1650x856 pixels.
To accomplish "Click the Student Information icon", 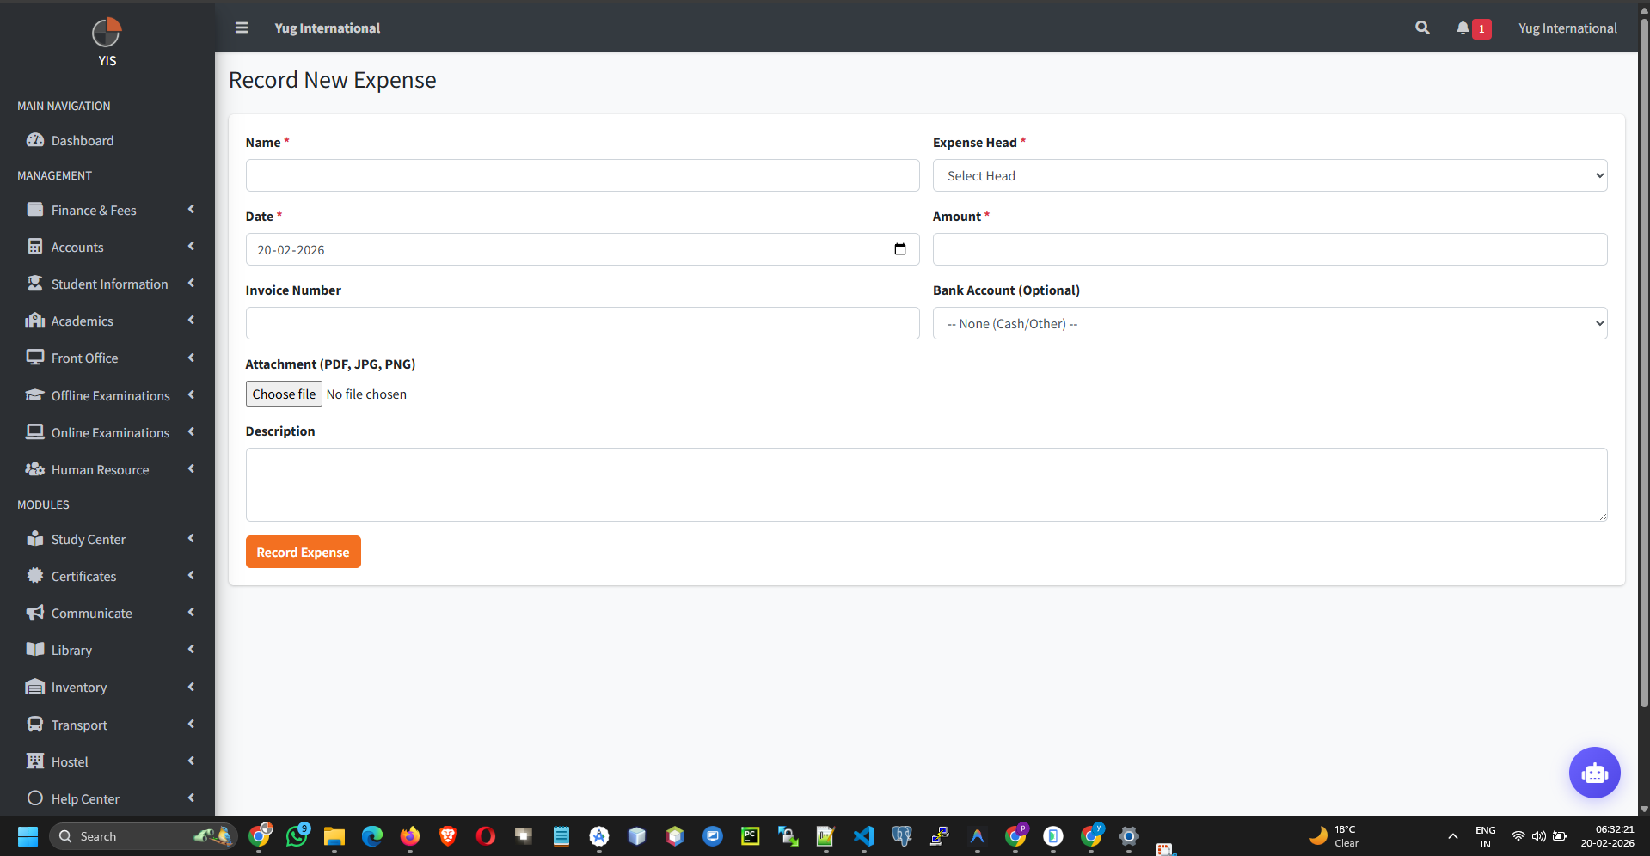I will (34, 284).
